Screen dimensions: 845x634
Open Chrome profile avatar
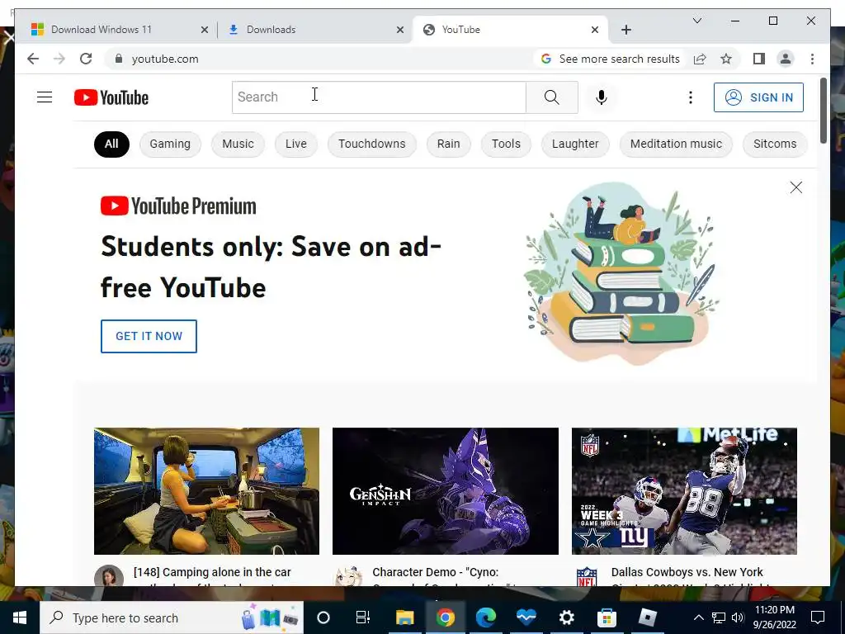[x=786, y=59]
